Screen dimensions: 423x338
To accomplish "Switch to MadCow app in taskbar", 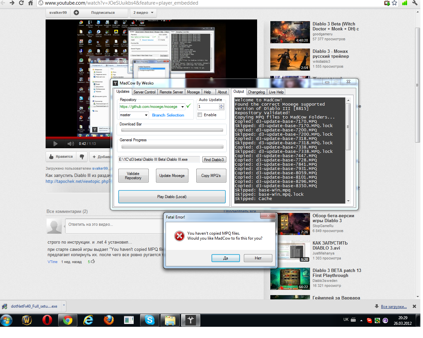I will 191,320.
